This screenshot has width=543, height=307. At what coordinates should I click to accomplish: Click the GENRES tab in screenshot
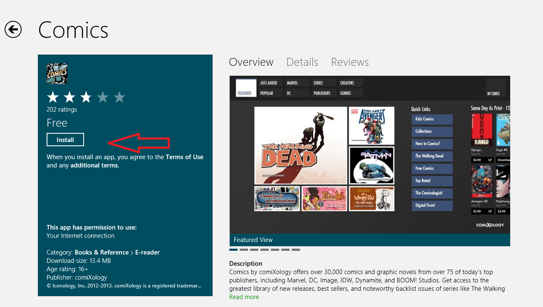[x=350, y=93]
